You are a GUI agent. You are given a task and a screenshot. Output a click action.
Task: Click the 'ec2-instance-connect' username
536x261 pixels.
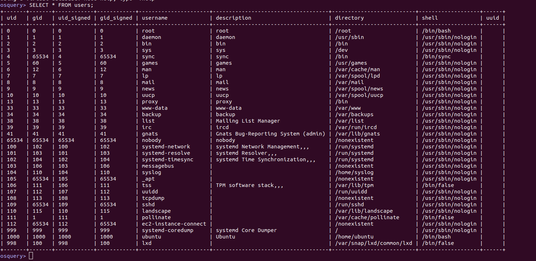coord(174,224)
